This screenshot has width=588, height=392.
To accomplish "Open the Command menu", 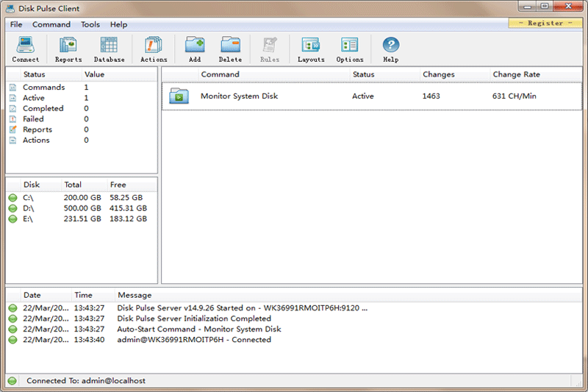I will 51,24.
